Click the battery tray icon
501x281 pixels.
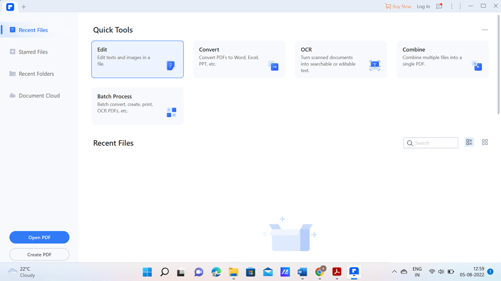451,272
